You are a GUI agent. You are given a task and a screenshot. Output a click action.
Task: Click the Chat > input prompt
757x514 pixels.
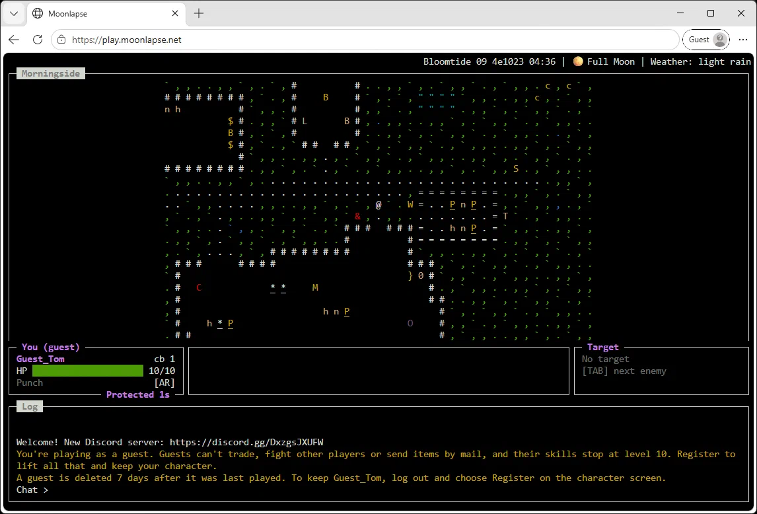click(32, 490)
